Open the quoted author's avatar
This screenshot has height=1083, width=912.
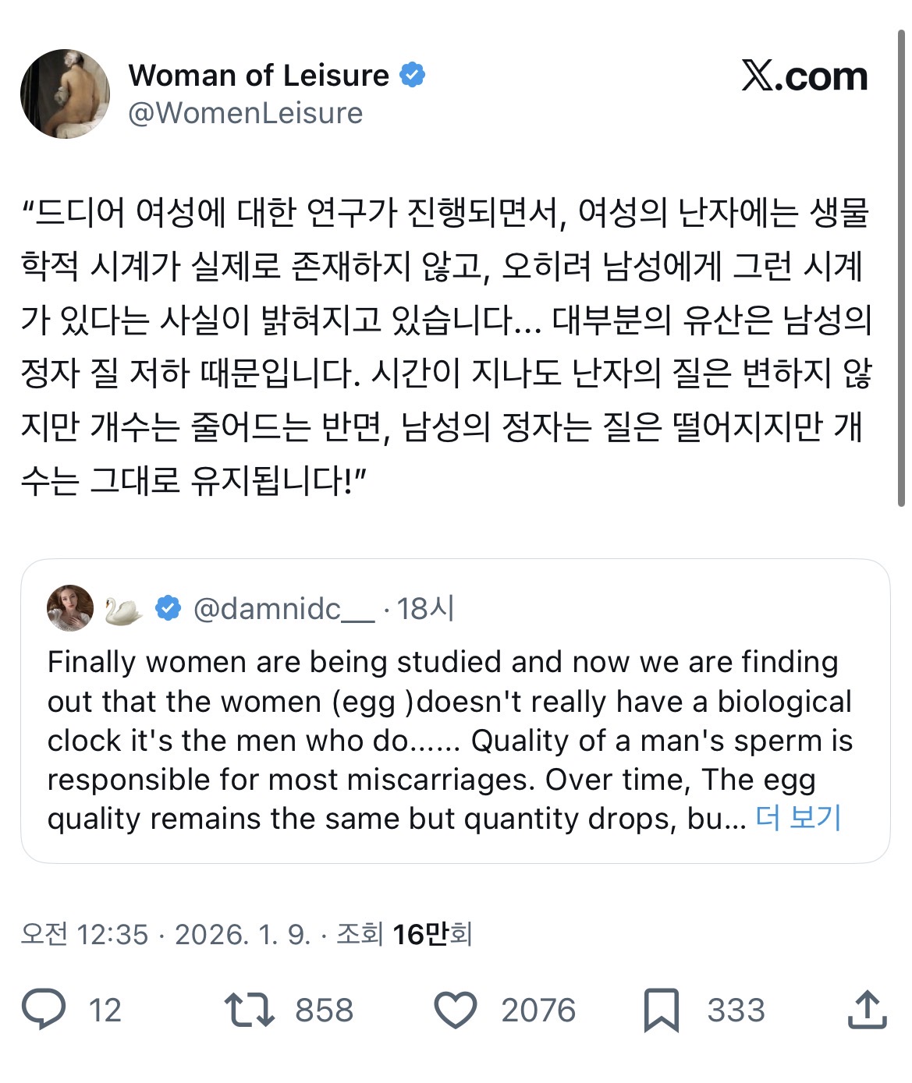tap(70, 608)
